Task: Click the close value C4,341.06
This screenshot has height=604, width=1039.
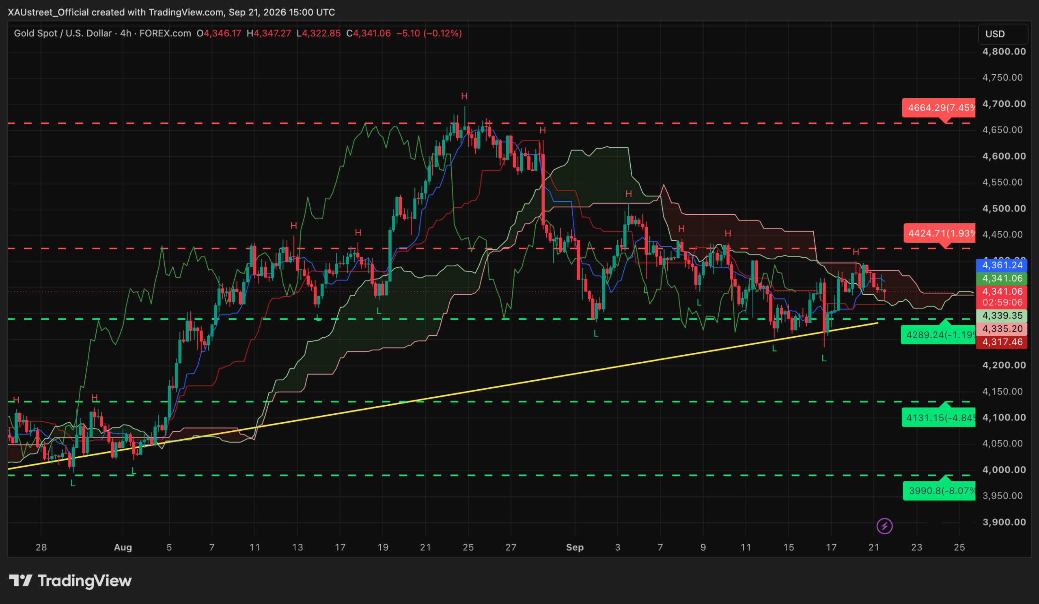Action: coord(369,33)
